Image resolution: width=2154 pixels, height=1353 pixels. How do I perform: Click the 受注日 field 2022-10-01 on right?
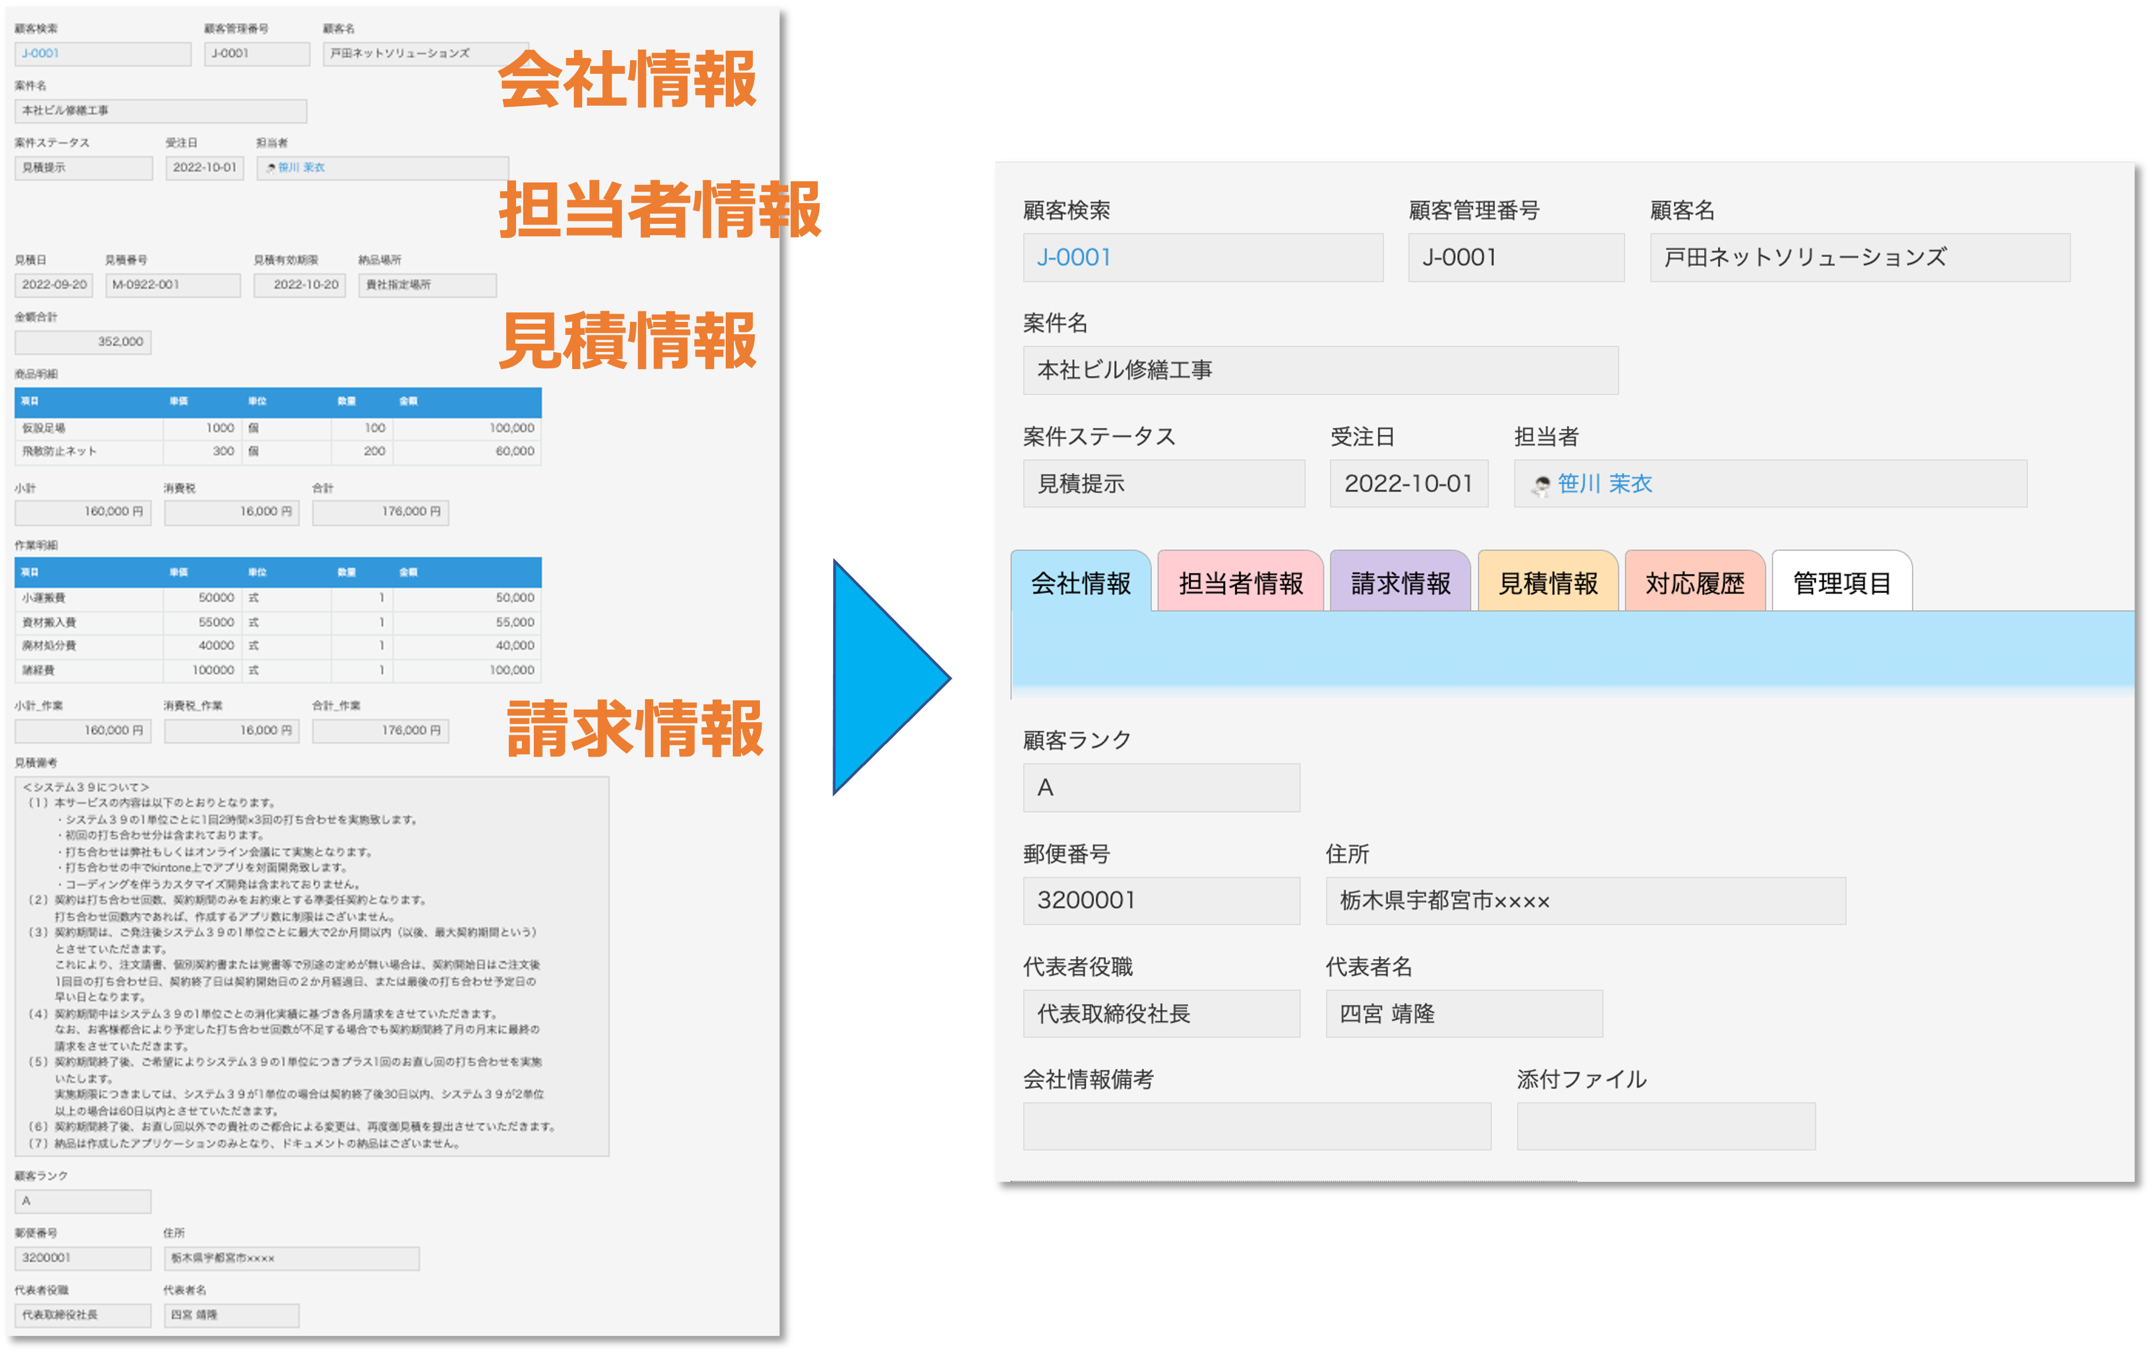(1408, 484)
